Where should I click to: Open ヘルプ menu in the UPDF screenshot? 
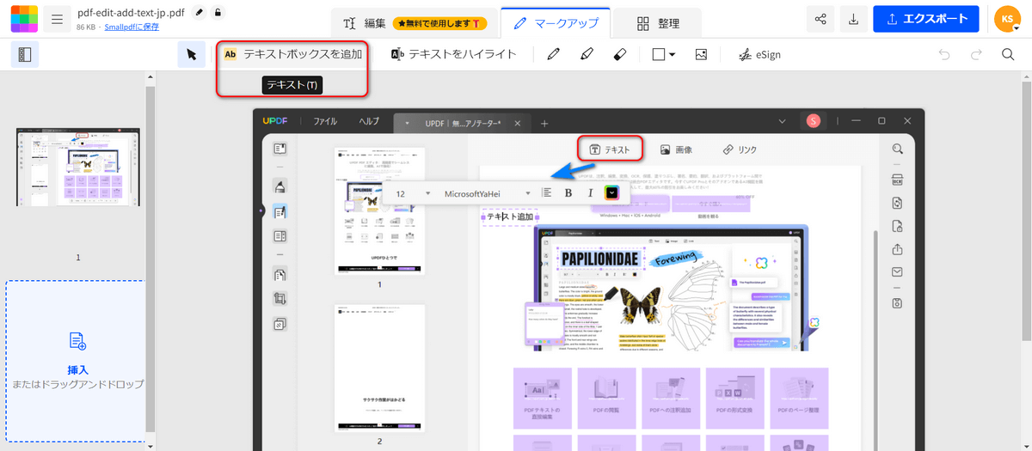coord(369,121)
